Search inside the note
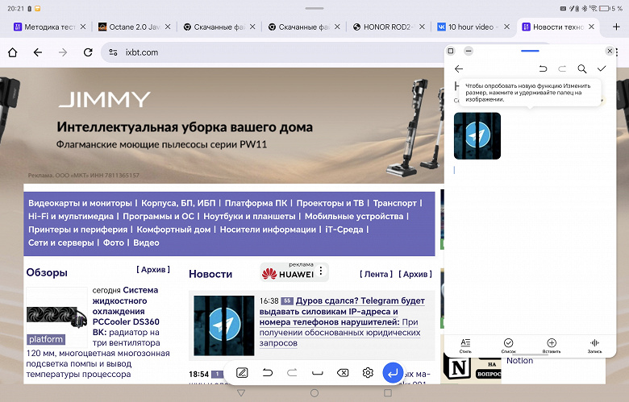The width and height of the screenshot is (629, 402). coord(582,69)
